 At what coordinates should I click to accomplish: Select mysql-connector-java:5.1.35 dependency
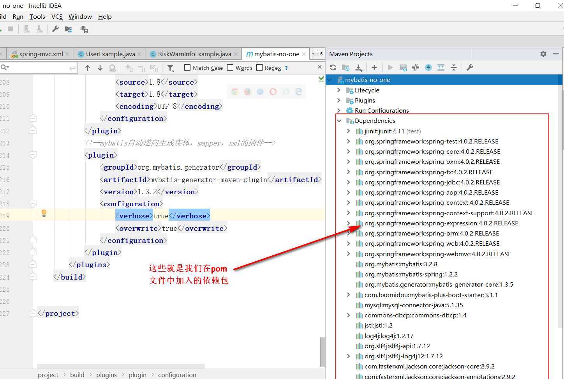tap(414, 305)
